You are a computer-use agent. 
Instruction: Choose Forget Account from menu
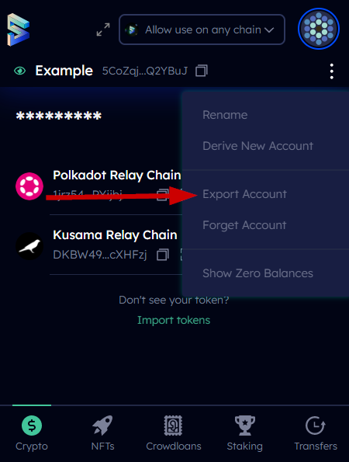[x=244, y=225]
